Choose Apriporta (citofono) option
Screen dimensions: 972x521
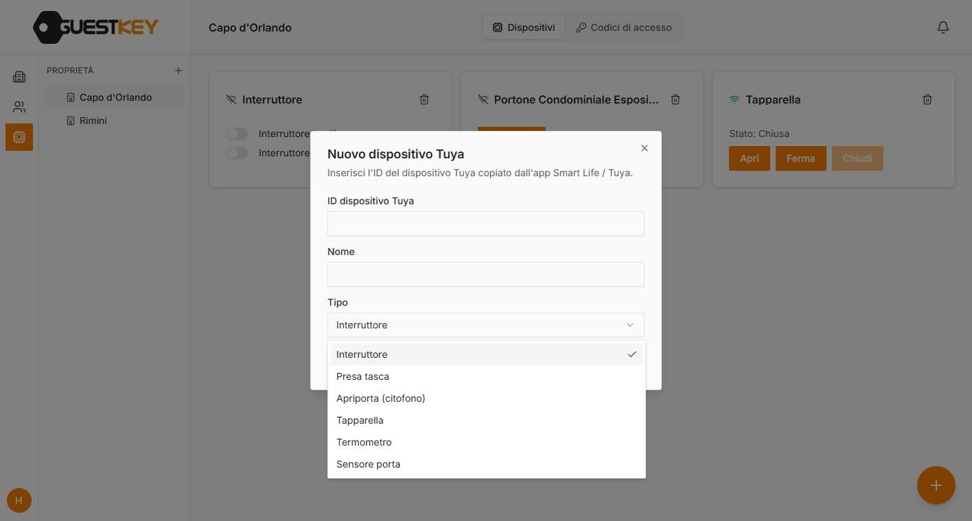click(487, 398)
